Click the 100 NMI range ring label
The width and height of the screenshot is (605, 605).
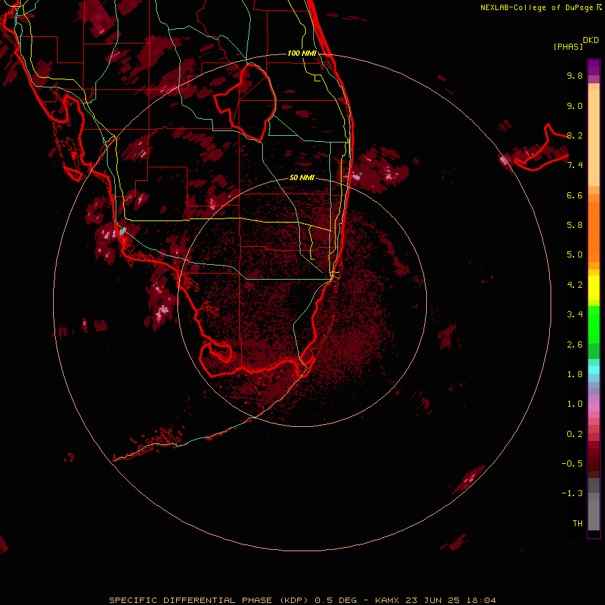pyautogui.click(x=302, y=53)
